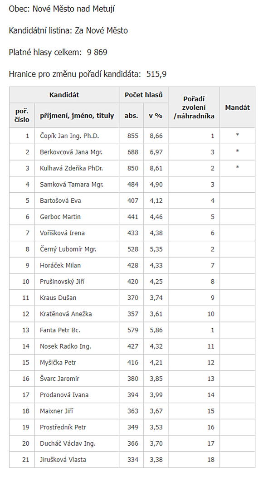This screenshot has height=477, width=263.
Task: Click vote count 579 for Fanta Petr
Action: tap(133, 330)
